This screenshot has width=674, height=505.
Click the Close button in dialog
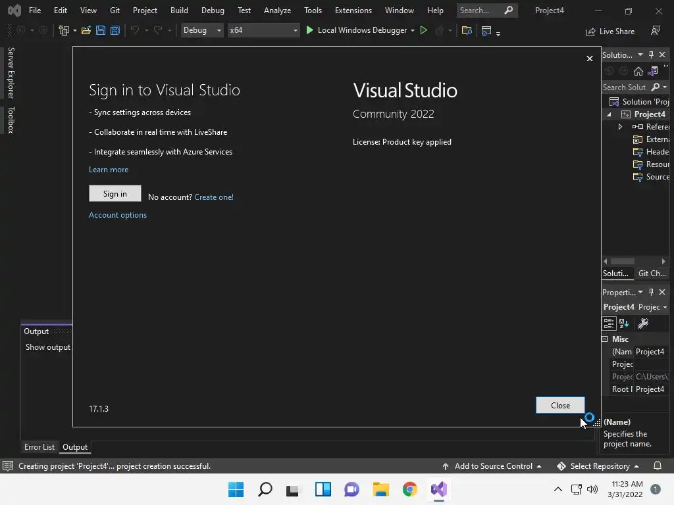click(560, 405)
